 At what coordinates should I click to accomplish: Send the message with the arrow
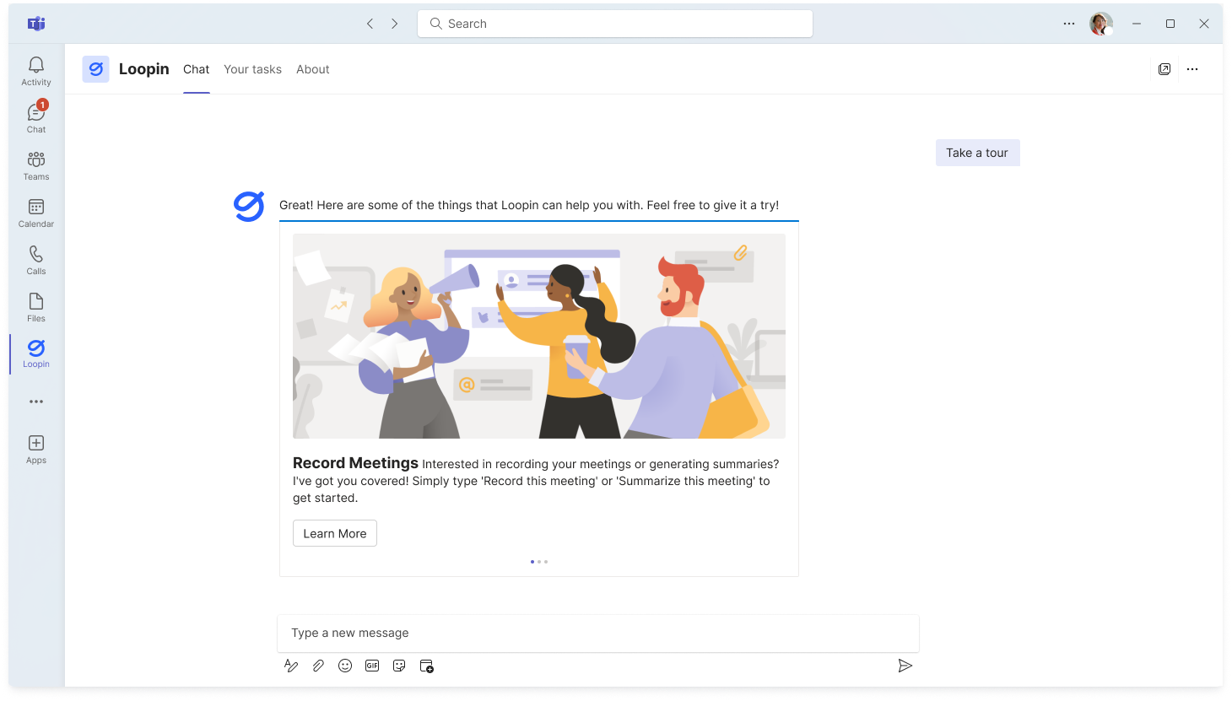pyautogui.click(x=905, y=666)
